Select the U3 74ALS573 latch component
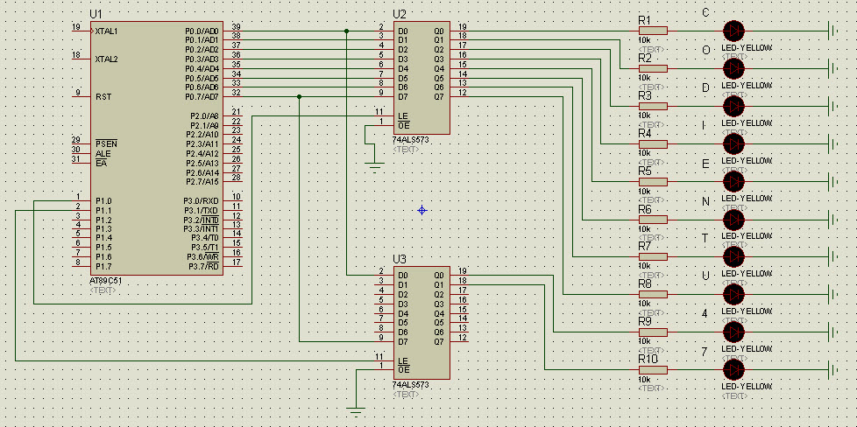857x427 pixels. 421,322
